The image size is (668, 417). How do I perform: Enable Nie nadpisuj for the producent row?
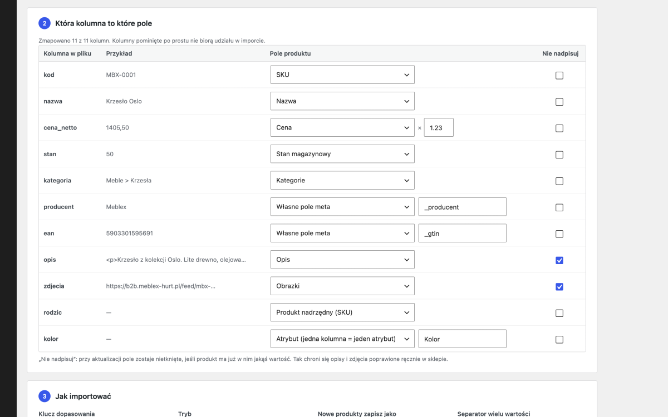[559, 207]
